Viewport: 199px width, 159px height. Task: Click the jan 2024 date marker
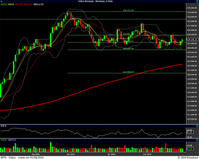[x=71, y=154]
